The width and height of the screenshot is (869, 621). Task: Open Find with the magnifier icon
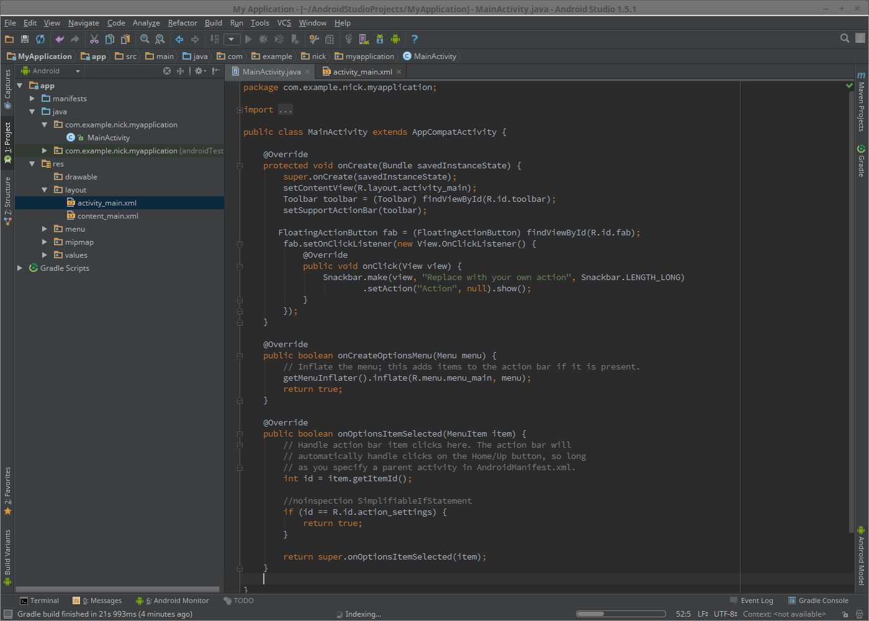pyautogui.click(x=145, y=39)
